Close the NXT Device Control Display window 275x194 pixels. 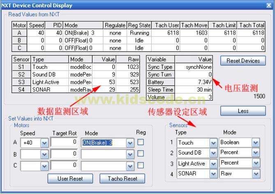click(x=269, y=5)
